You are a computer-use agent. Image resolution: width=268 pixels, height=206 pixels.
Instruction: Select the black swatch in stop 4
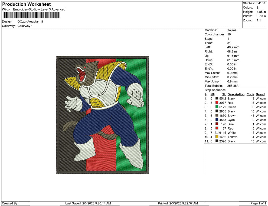click(217, 111)
